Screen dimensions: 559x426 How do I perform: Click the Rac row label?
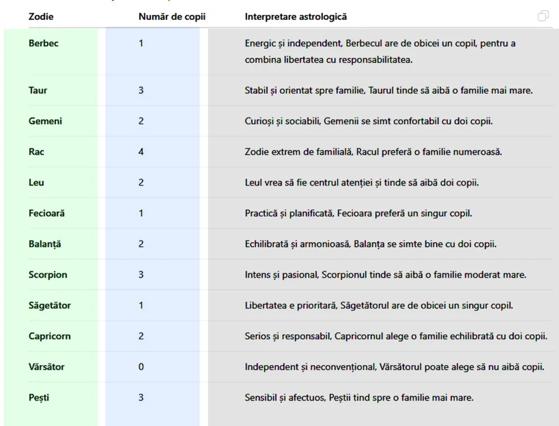point(37,152)
